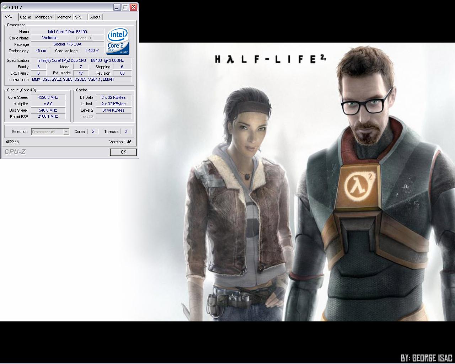Click the Code Name value 'Wolfdale'
The image size is (455, 364).
50,38
